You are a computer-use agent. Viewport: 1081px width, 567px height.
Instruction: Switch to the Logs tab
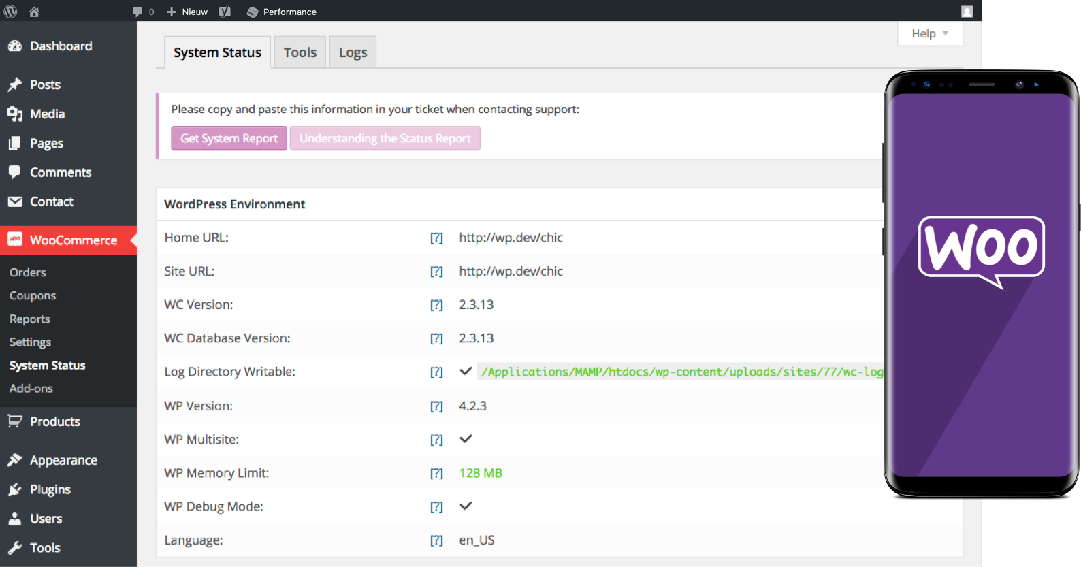click(x=353, y=52)
